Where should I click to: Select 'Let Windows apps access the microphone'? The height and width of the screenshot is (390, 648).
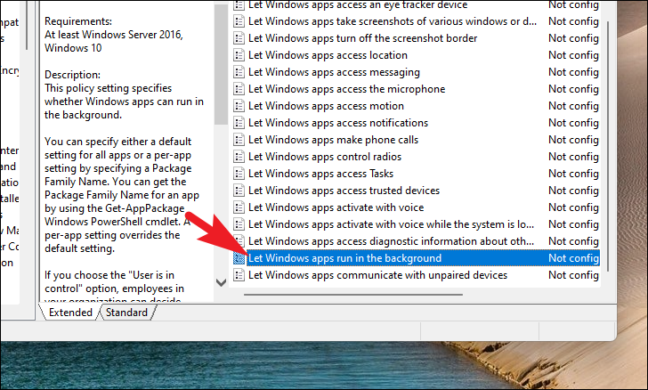[347, 89]
